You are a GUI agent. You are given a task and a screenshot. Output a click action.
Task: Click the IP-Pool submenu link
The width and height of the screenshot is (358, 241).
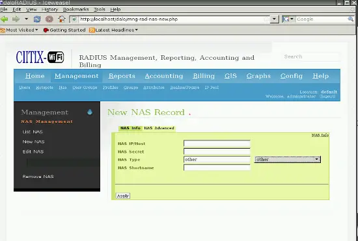[212, 88]
